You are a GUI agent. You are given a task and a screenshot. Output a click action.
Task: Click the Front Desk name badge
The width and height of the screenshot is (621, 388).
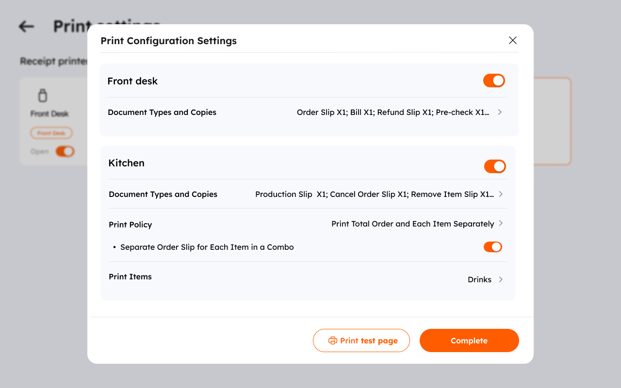click(51, 132)
